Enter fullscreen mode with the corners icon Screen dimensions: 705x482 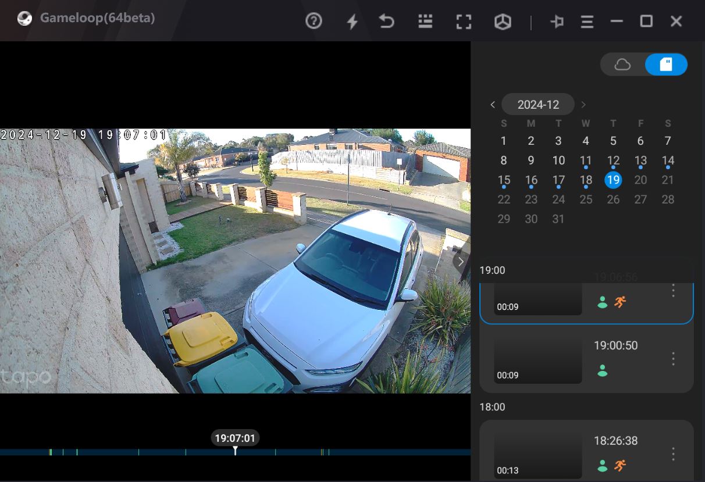pos(464,22)
